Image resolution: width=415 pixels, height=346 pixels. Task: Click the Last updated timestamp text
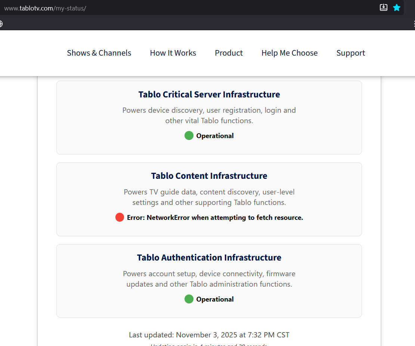click(209, 335)
